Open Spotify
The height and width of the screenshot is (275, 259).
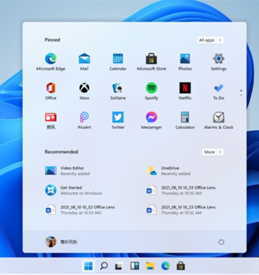(x=152, y=91)
